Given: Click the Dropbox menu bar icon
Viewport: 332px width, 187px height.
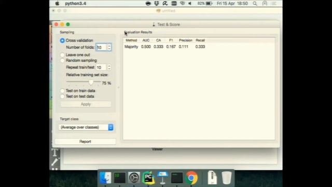Looking at the screenshot, I should tap(157, 4).
